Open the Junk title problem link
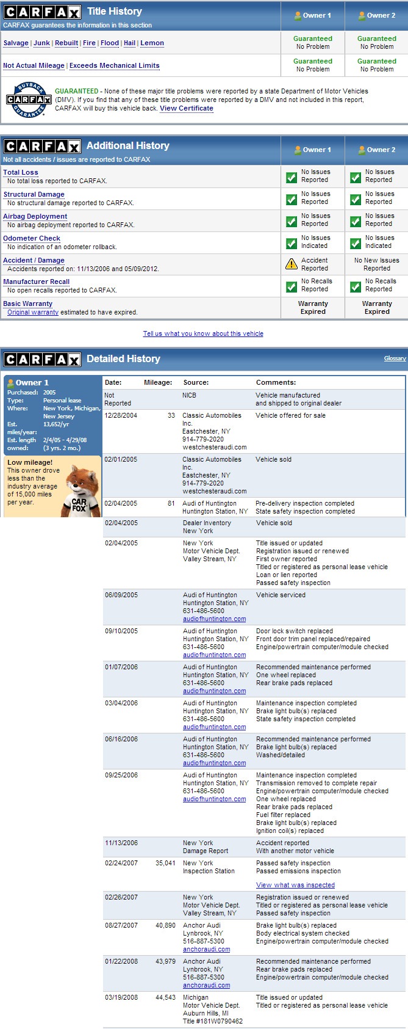The height and width of the screenshot is (1029, 408). click(x=41, y=43)
